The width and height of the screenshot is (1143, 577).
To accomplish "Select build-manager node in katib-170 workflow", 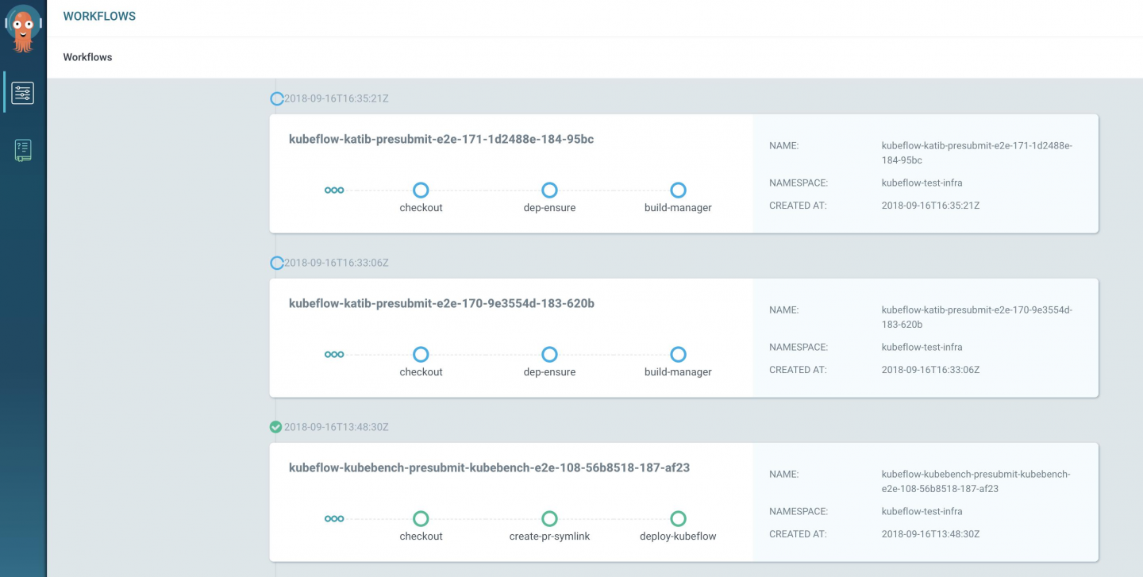I will coord(678,355).
